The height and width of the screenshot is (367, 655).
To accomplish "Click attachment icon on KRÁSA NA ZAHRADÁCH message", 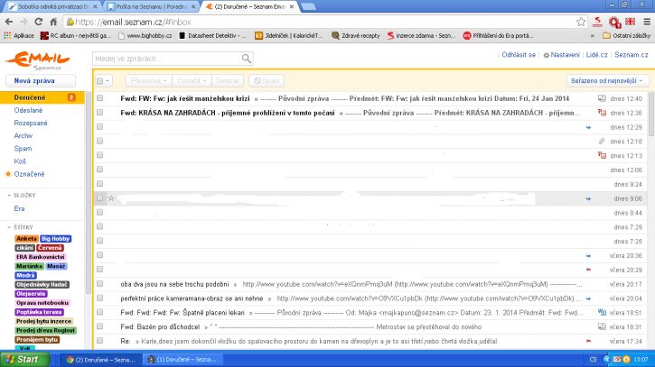I will [x=602, y=113].
